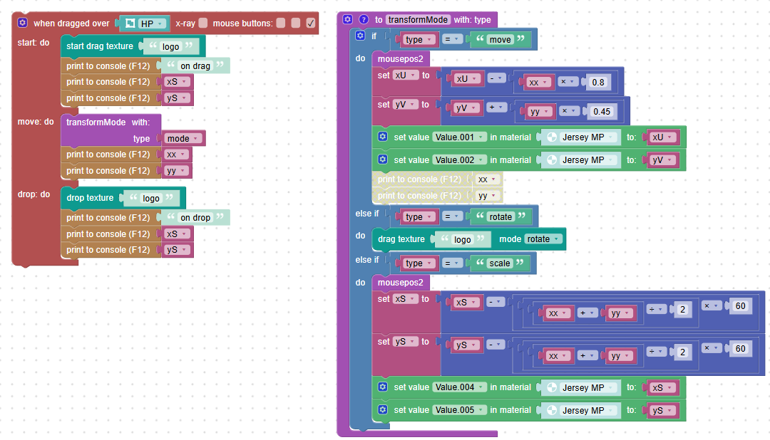The image size is (770, 440).
Task: Click gear icon on set value Value.001 block
Action: coord(383,137)
